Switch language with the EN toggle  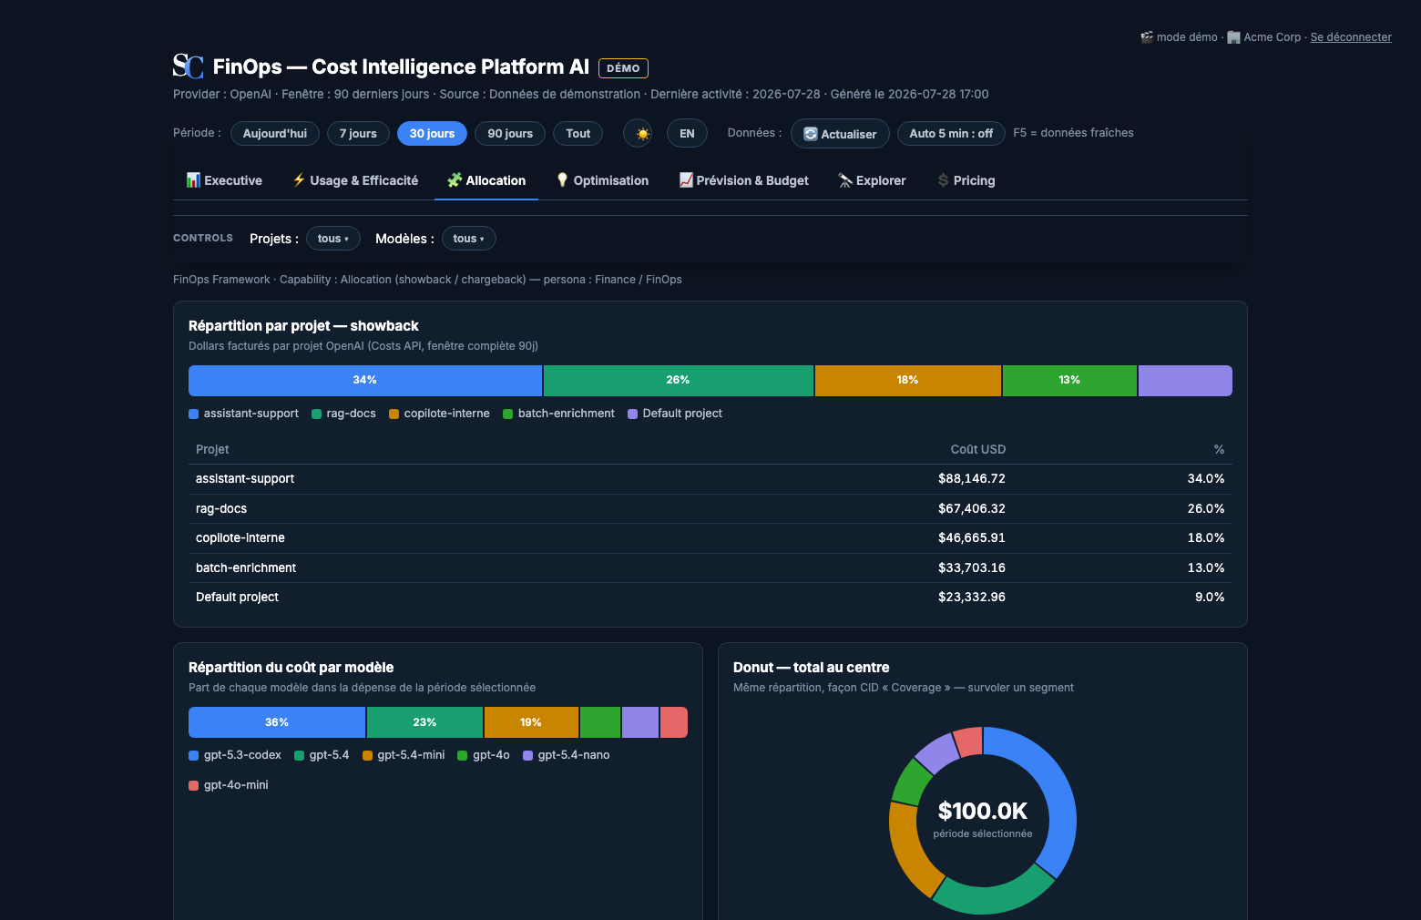click(687, 134)
